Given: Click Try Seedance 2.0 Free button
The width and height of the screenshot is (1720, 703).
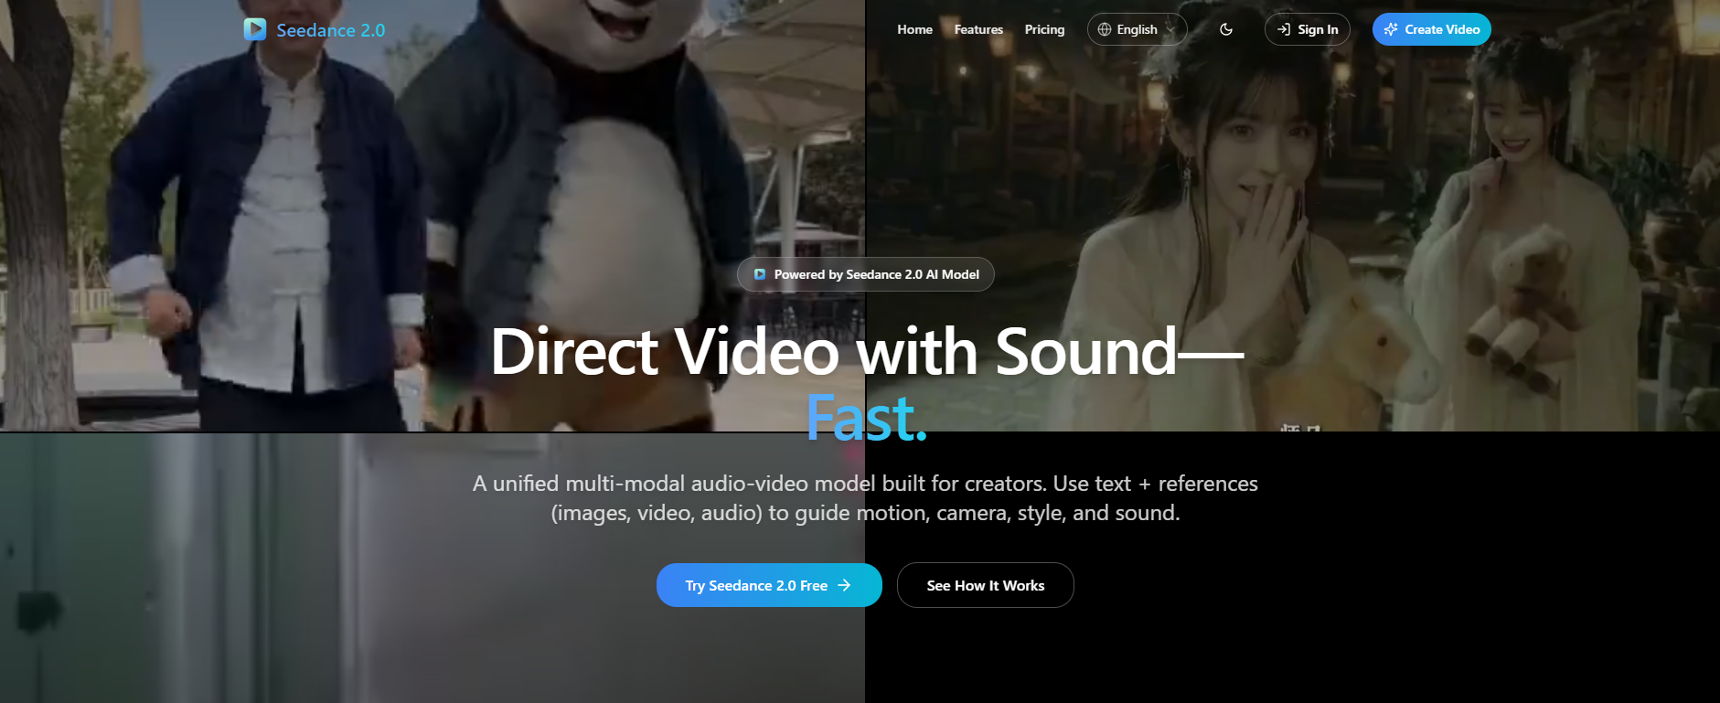Looking at the screenshot, I should pos(769,585).
